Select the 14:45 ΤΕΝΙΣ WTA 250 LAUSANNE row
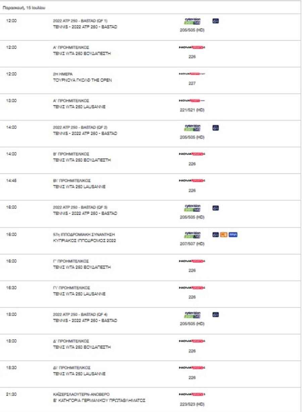This screenshot has height=412, width=302. tap(150, 187)
